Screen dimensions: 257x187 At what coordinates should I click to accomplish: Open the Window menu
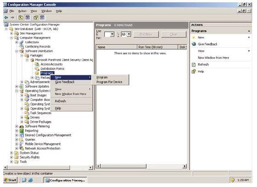(x=46, y=11)
